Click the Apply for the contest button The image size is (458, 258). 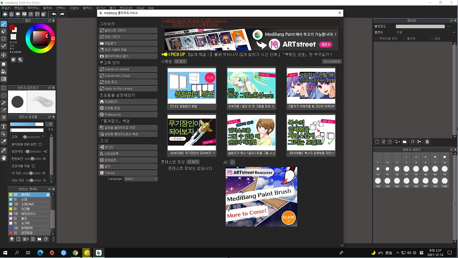click(128, 88)
